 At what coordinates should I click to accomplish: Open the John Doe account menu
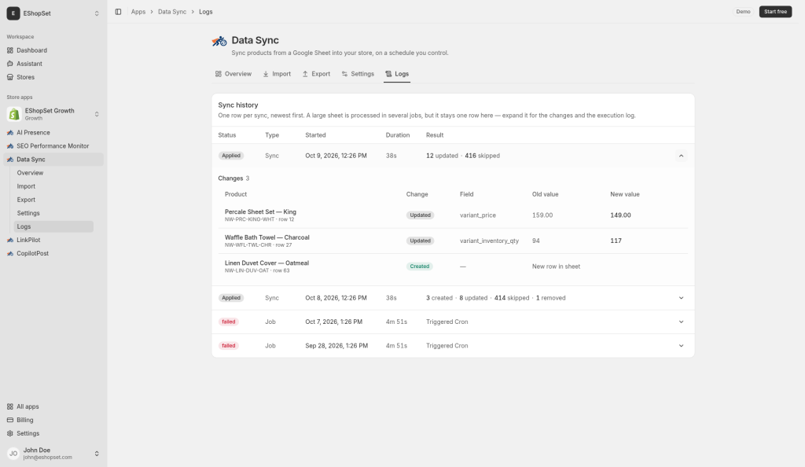pos(53,453)
